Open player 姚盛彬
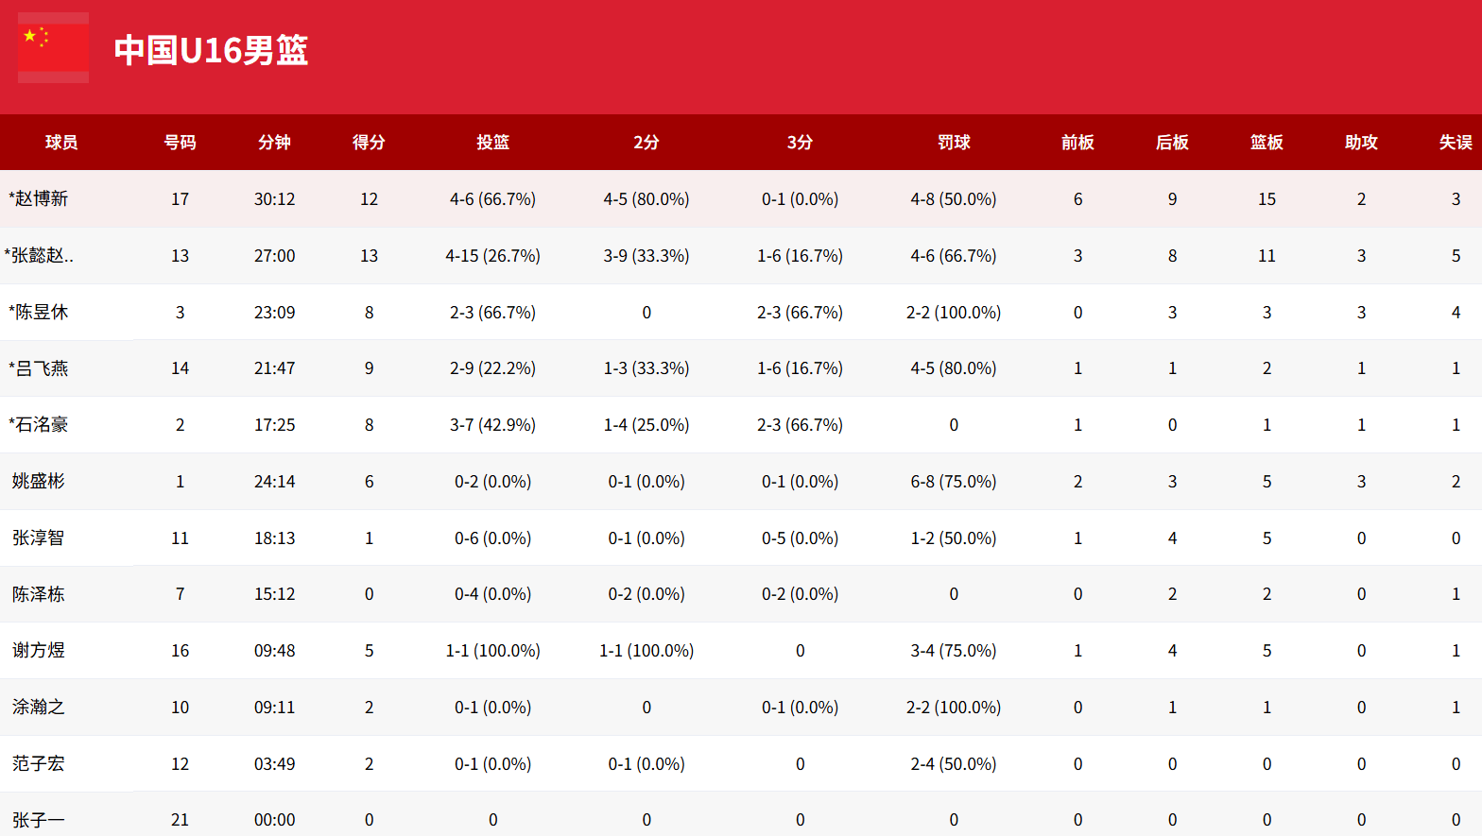The image size is (1482, 836). coord(39,481)
